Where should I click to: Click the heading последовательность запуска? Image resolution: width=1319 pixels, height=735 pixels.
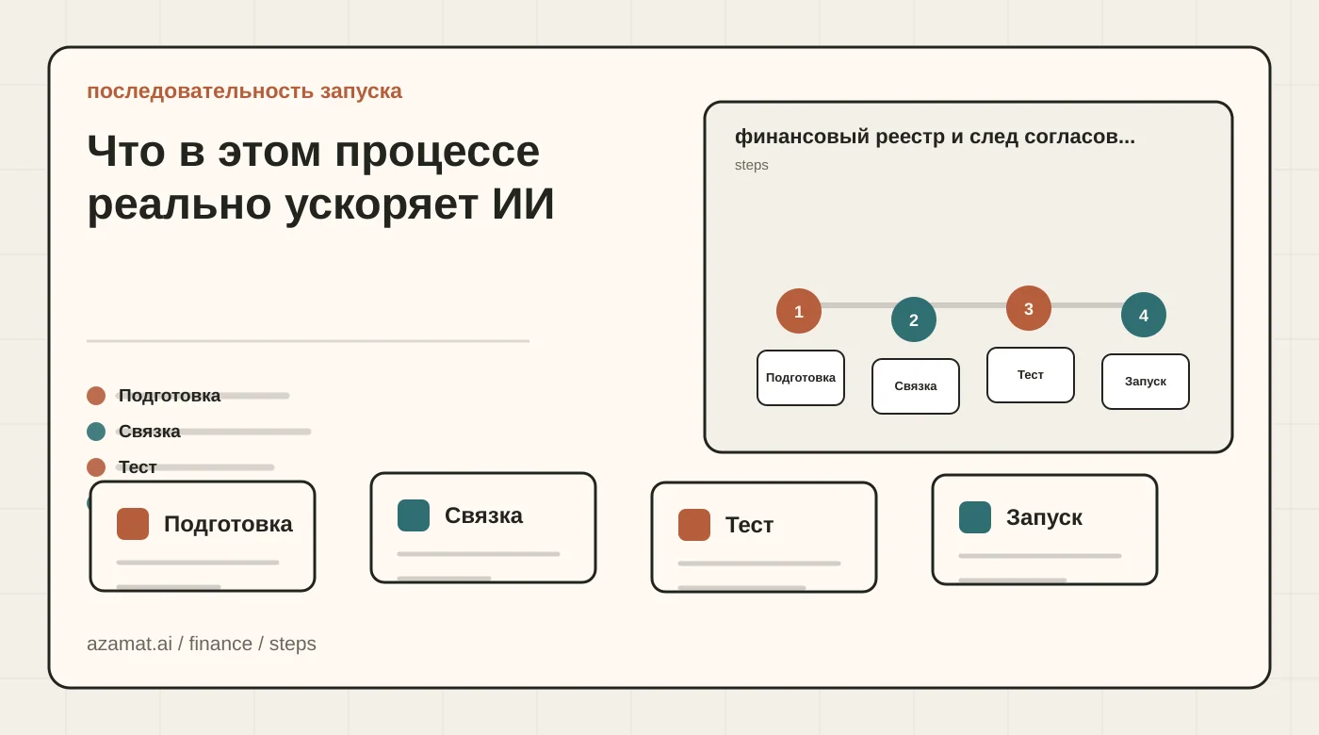(x=244, y=91)
